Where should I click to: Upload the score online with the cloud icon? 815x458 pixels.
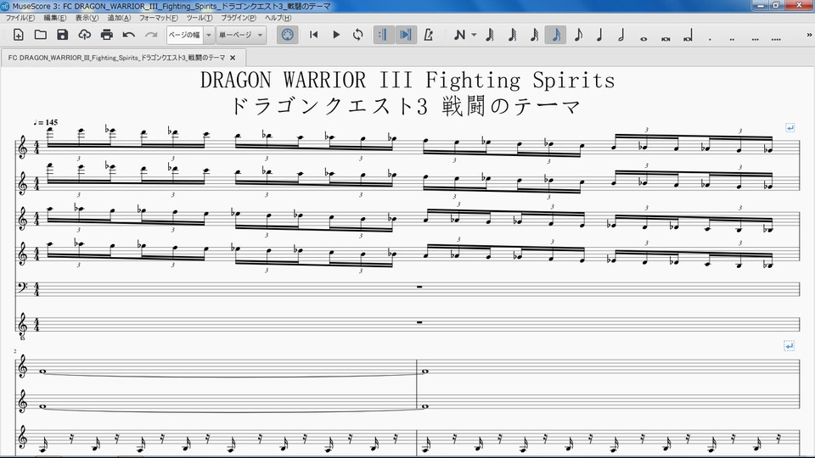click(x=85, y=35)
